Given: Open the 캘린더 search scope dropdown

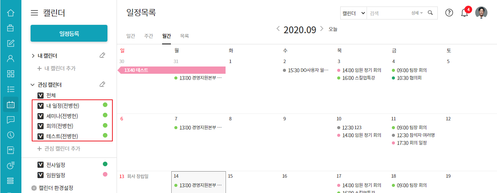Looking at the screenshot, I should [x=353, y=13].
